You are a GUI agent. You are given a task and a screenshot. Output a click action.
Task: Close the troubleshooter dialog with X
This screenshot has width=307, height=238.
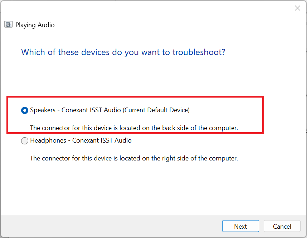click(297, 8)
